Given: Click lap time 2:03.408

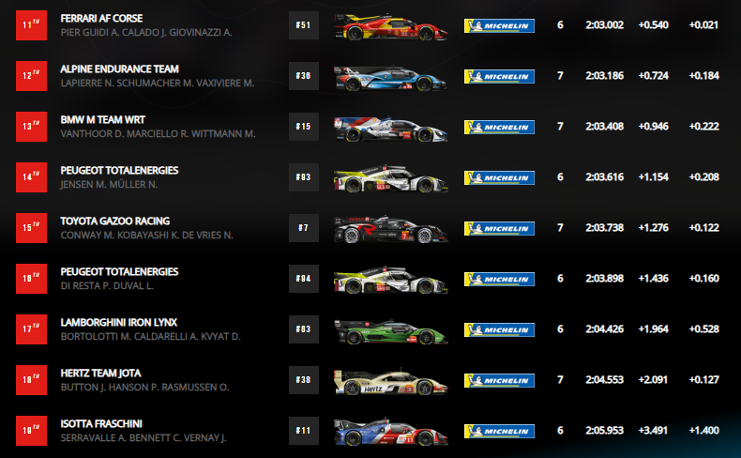Looking at the screenshot, I should [x=604, y=126].
